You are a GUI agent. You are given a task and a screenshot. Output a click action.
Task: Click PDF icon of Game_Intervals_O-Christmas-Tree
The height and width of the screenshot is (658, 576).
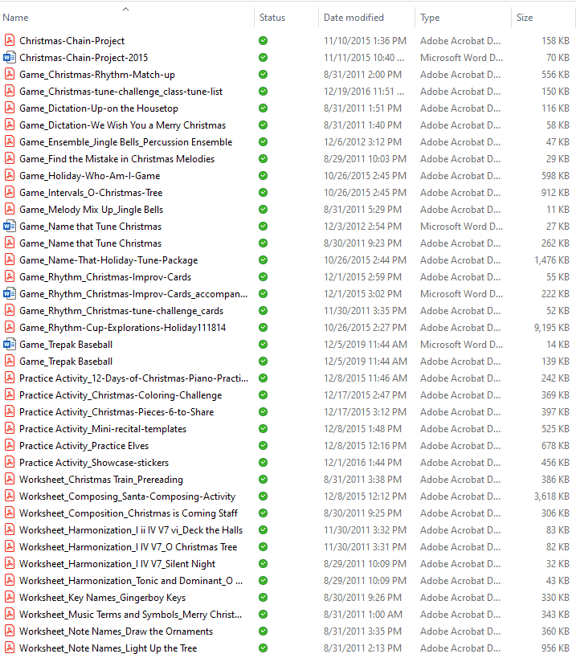pos(9,193)
